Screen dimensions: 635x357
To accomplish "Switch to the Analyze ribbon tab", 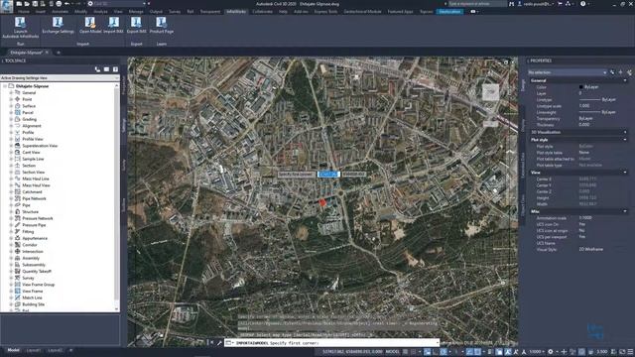I will 100,11.
